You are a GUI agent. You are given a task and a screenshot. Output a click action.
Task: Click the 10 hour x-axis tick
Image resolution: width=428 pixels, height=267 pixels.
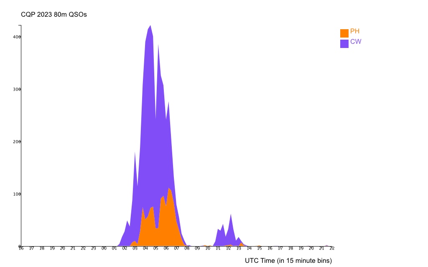(x=208, y=249)
